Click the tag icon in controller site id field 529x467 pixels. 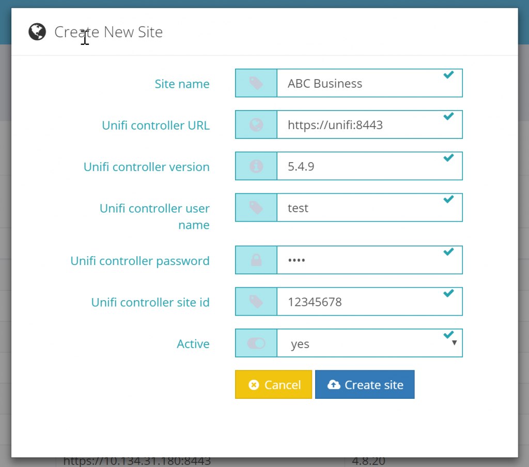[256, 301]
